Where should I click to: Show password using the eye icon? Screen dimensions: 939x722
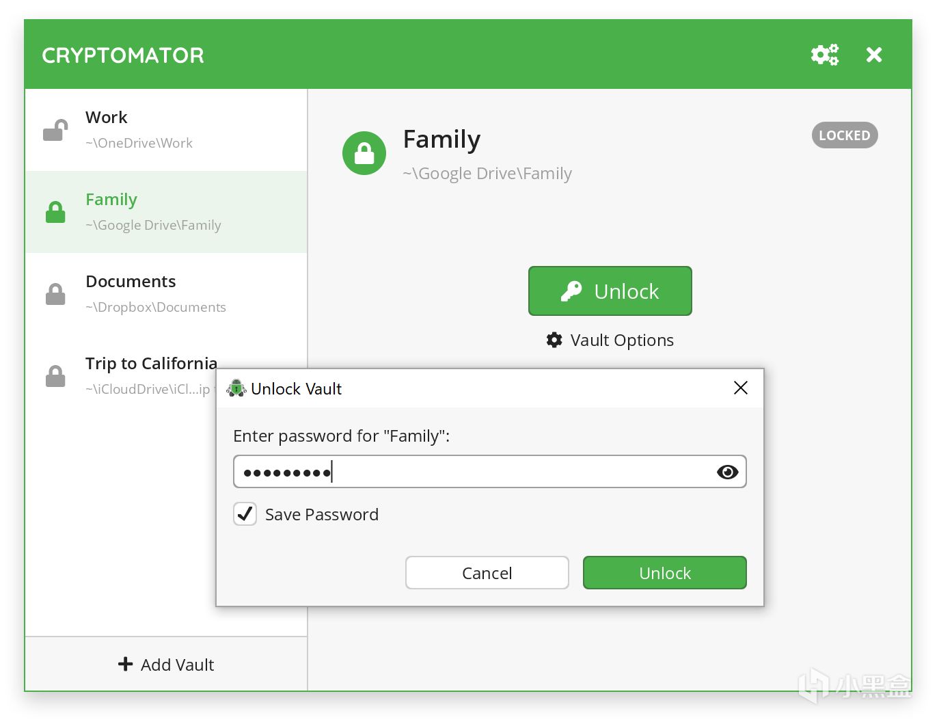click(727, 472)
